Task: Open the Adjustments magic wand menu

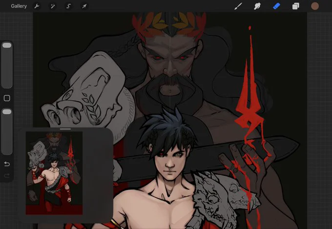Action: [53, 6]
